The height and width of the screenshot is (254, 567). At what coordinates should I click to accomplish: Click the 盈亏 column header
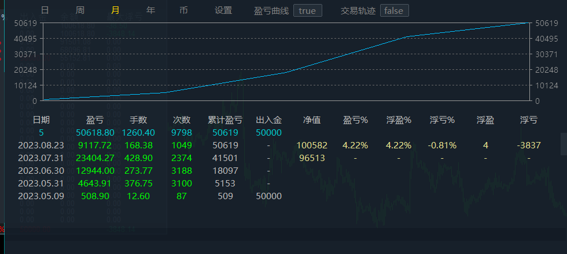click(x=95, y=120)
